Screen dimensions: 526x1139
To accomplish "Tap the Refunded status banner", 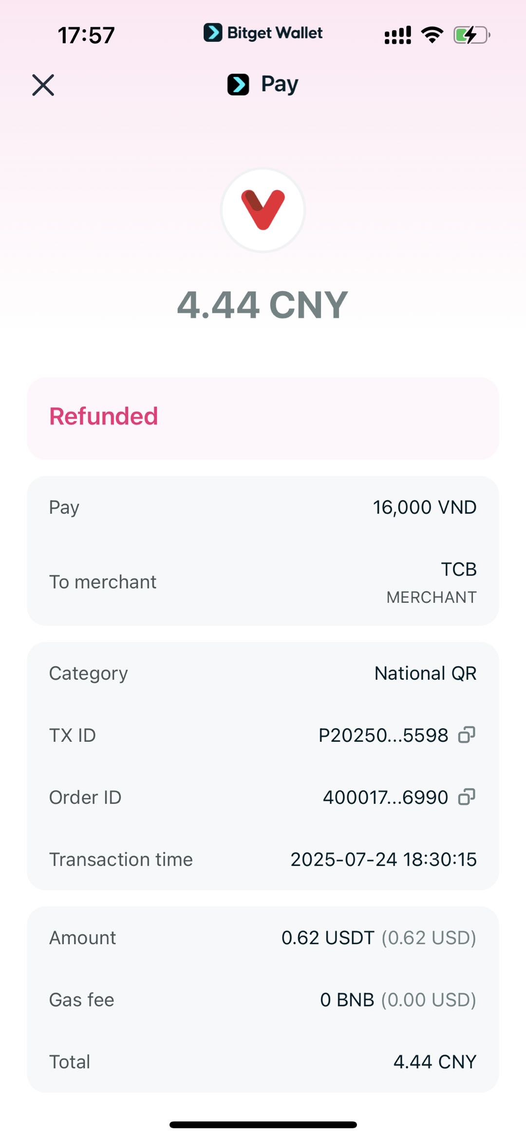I will (x=263, y=418).
